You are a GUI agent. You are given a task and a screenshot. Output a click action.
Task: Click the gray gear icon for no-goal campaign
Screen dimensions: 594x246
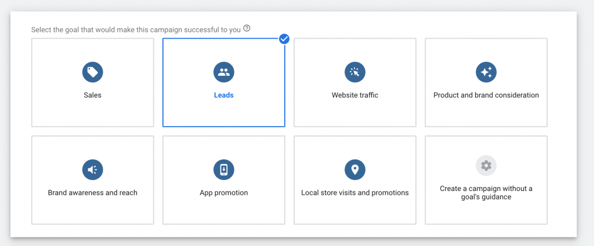tap(486, 166)
